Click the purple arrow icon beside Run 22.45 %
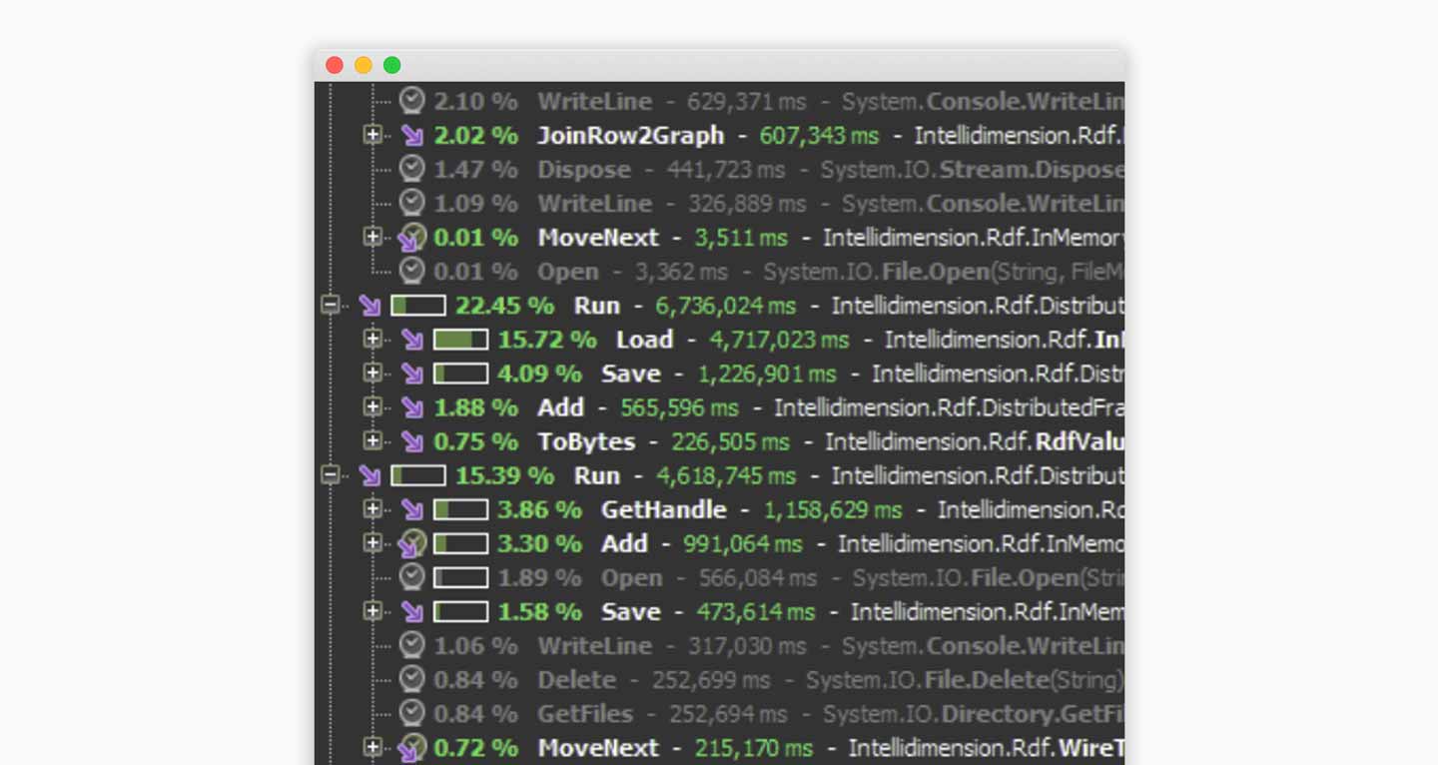1438x765 pixels. 369,306
